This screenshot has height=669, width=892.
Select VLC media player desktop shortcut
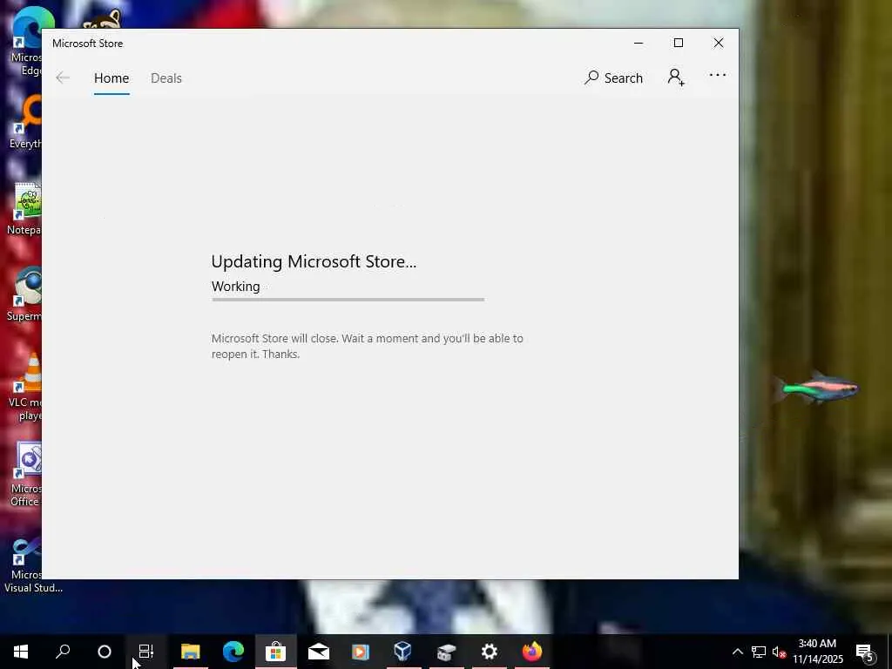[25, 387]
